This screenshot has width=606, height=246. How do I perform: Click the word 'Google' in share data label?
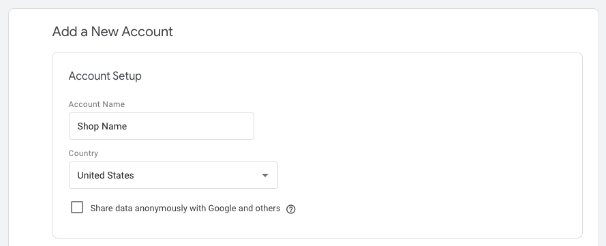222,209
